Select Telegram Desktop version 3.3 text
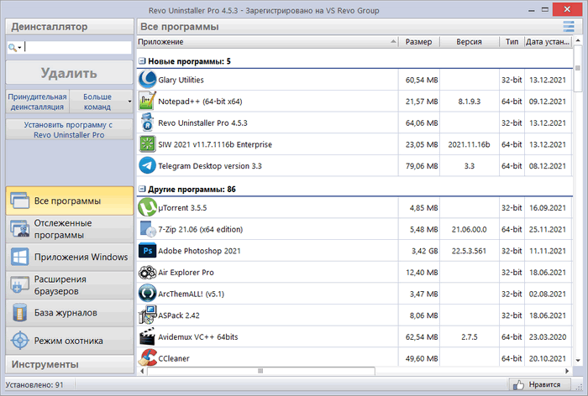The width and height of the screenshot is (588, 396). pos(210,165)
